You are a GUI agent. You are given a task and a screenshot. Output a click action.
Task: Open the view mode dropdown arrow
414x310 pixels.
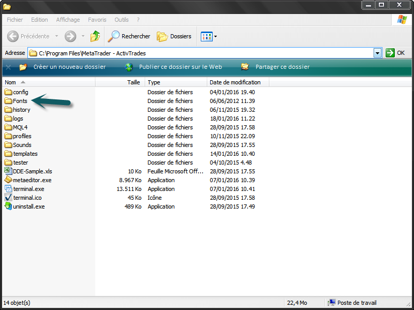click(215, 36)
